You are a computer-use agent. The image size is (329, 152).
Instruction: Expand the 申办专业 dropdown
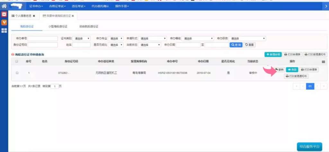(x=116, y=38)
